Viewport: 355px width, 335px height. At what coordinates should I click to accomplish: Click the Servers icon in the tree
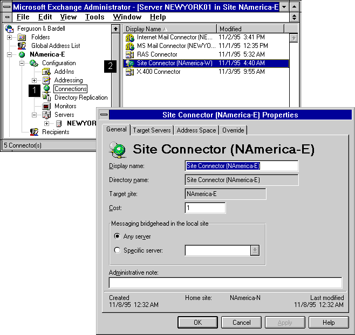coord(46,115)
